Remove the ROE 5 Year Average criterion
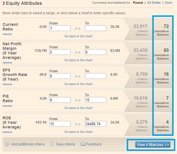The width and height of the screenshot is (177, 154). coord(7,132)
